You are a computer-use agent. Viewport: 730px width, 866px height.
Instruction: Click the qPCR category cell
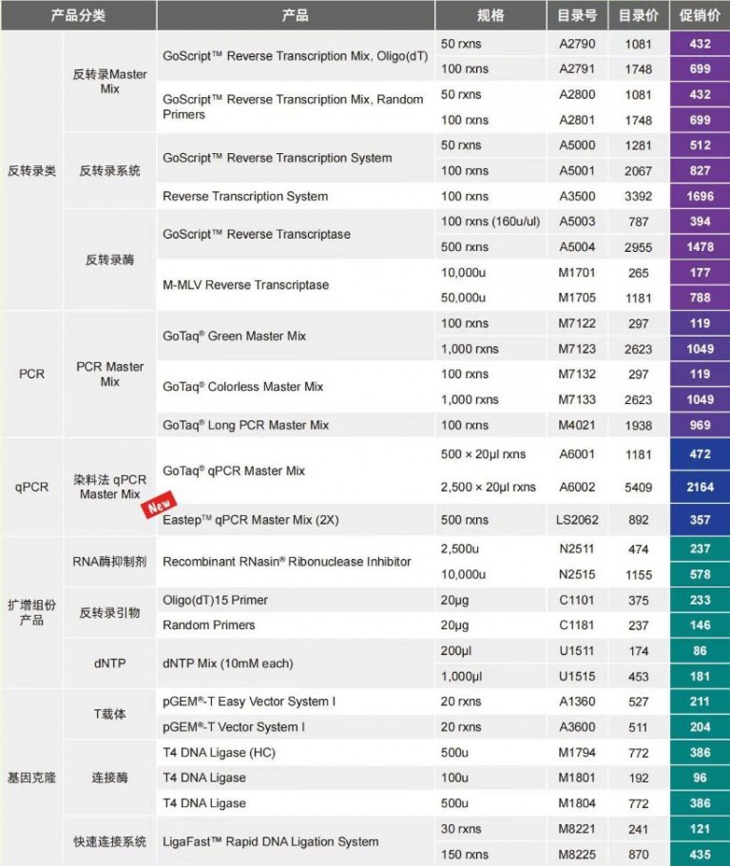click(x=31, y=487)
